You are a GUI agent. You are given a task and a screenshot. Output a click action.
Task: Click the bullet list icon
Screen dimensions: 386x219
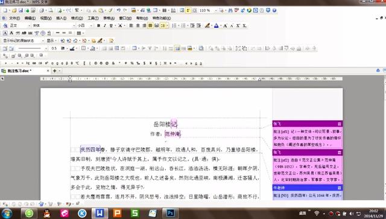pos(183,25)
